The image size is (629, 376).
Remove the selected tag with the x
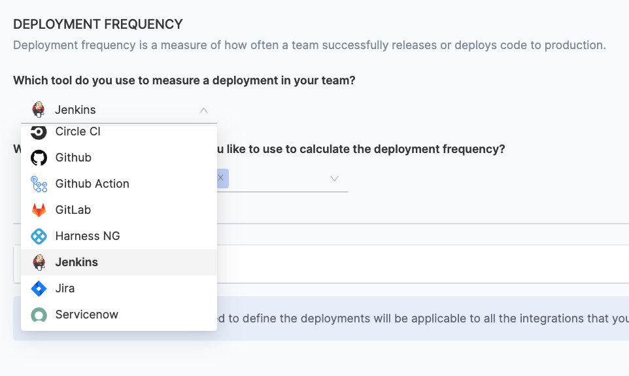point(221,178)
